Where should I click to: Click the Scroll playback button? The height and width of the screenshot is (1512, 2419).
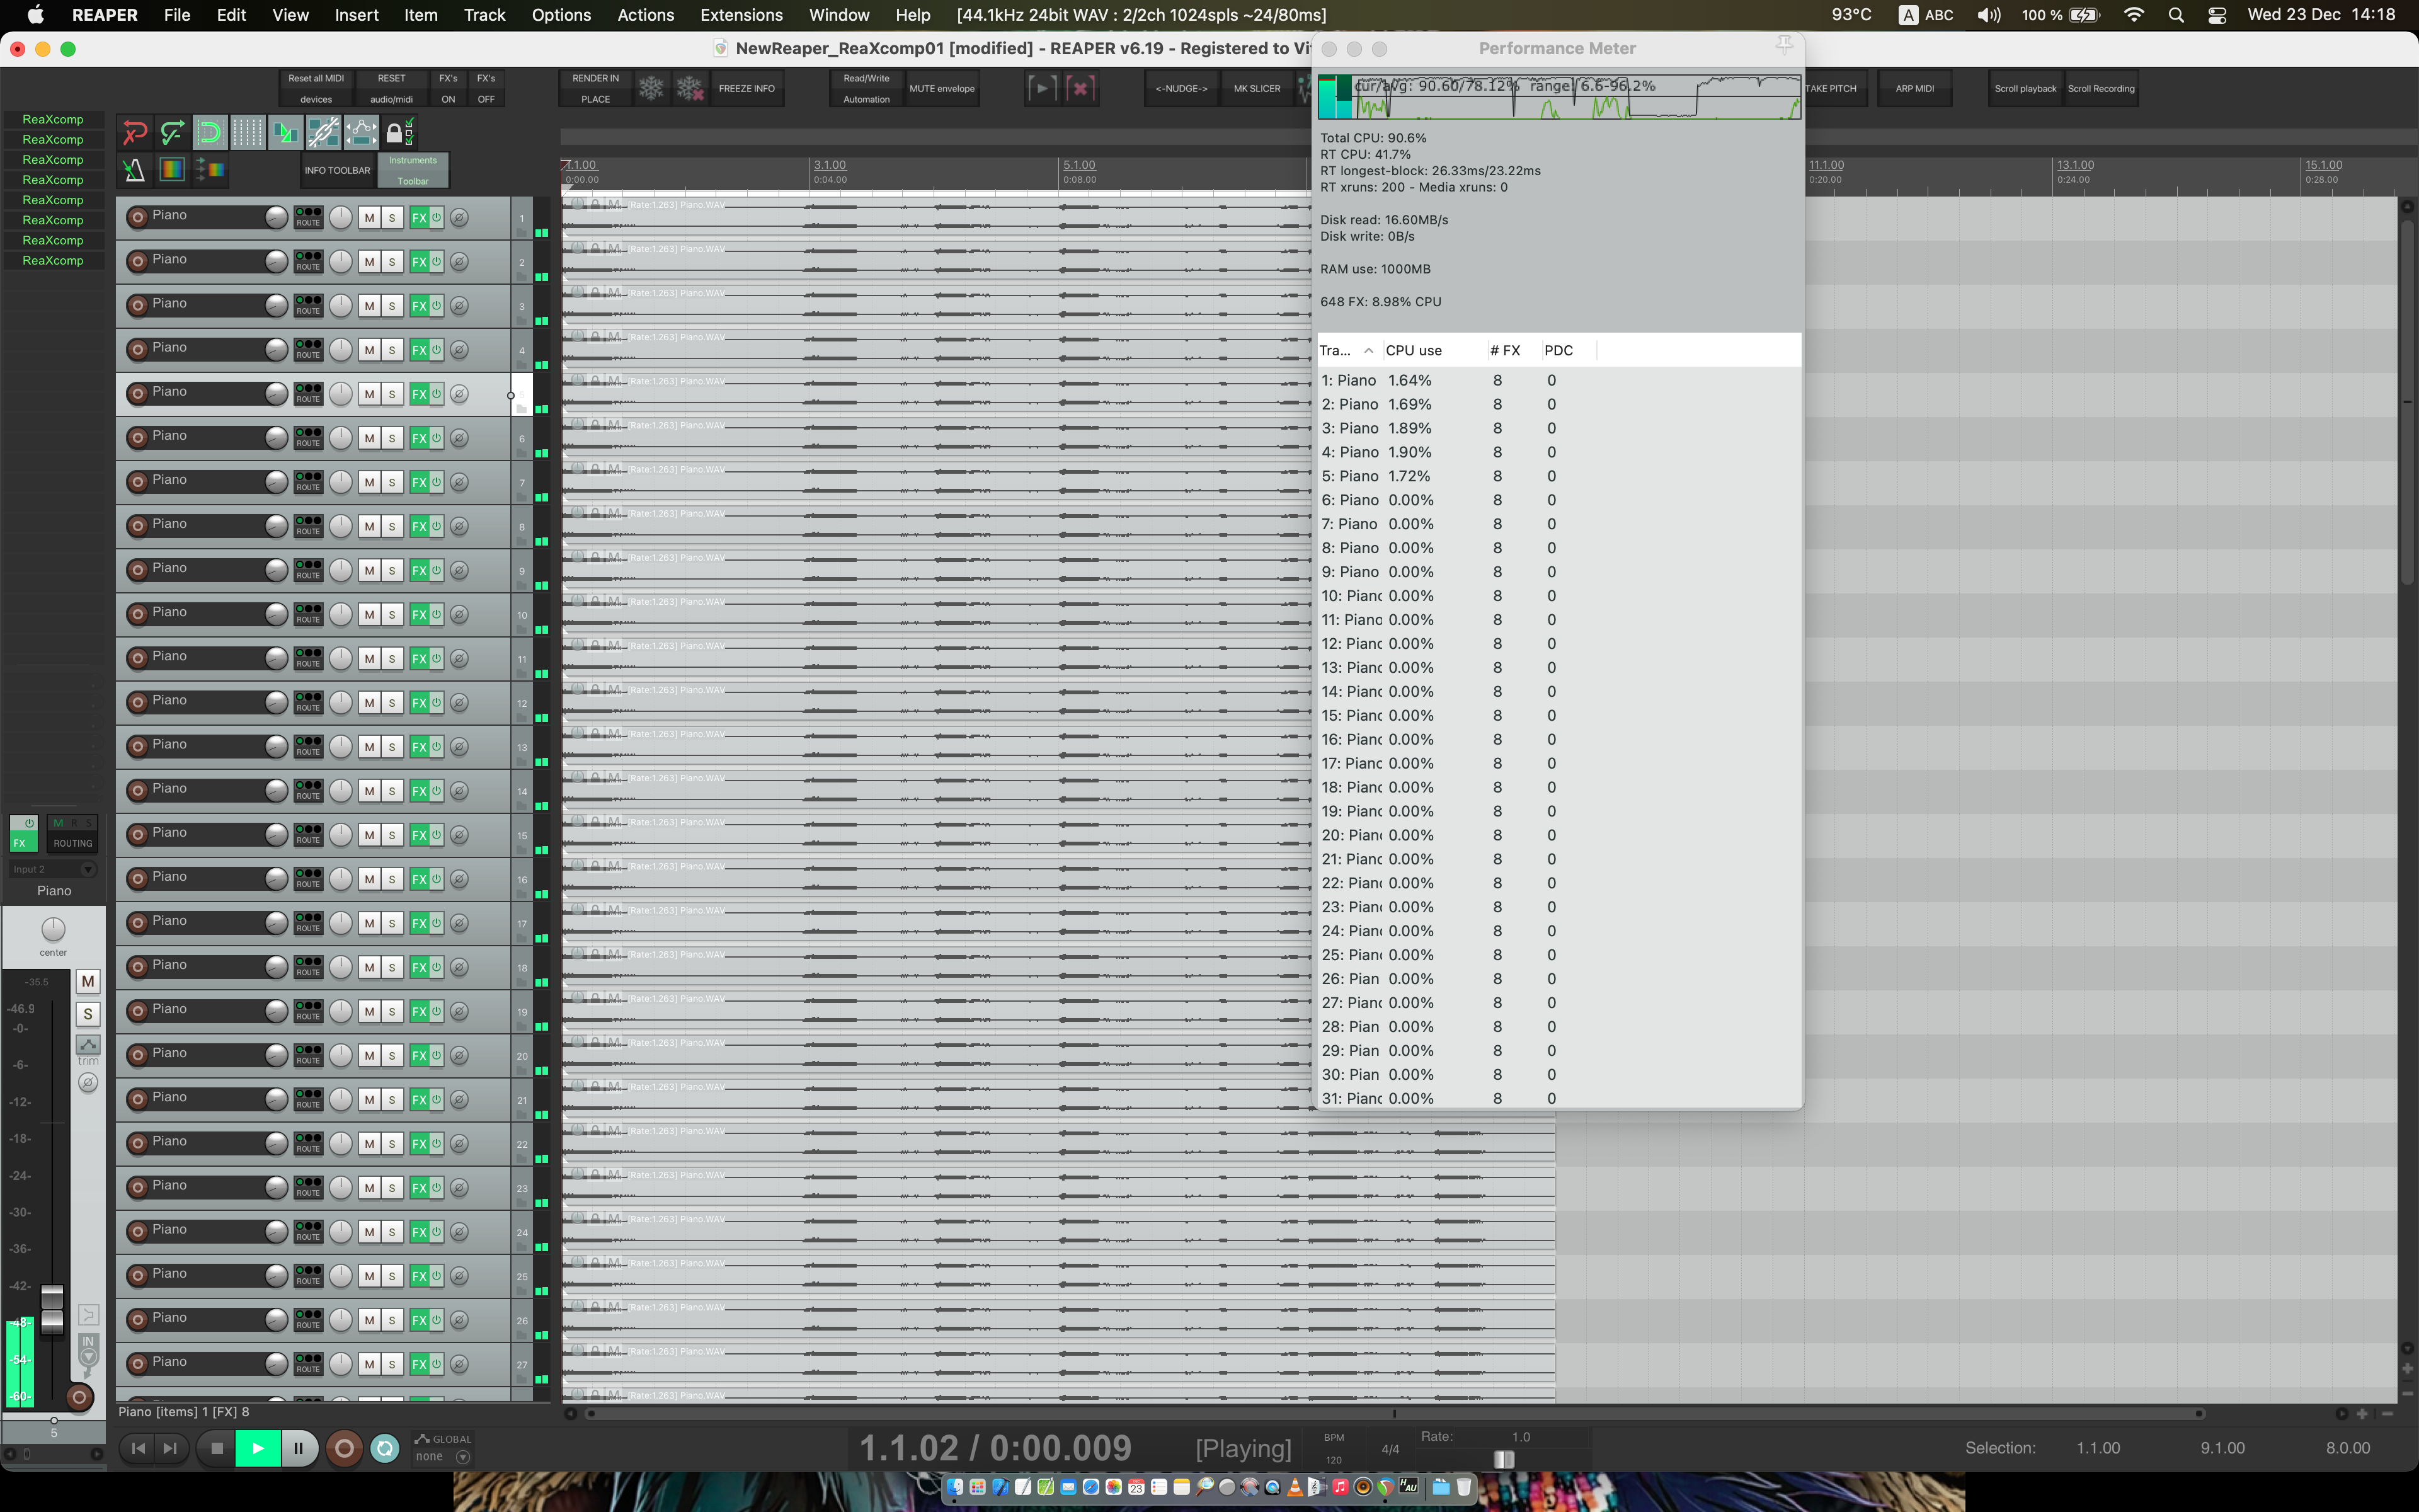(2025, 89)
